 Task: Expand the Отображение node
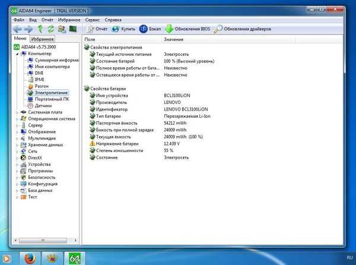[17, 132]
